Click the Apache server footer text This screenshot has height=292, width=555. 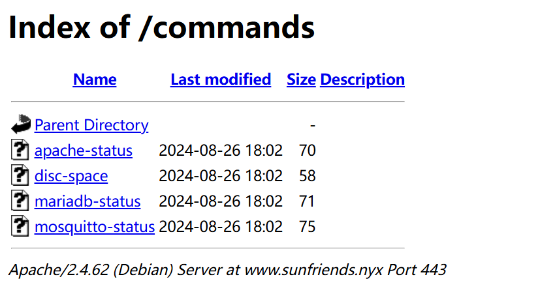(228, 269)
